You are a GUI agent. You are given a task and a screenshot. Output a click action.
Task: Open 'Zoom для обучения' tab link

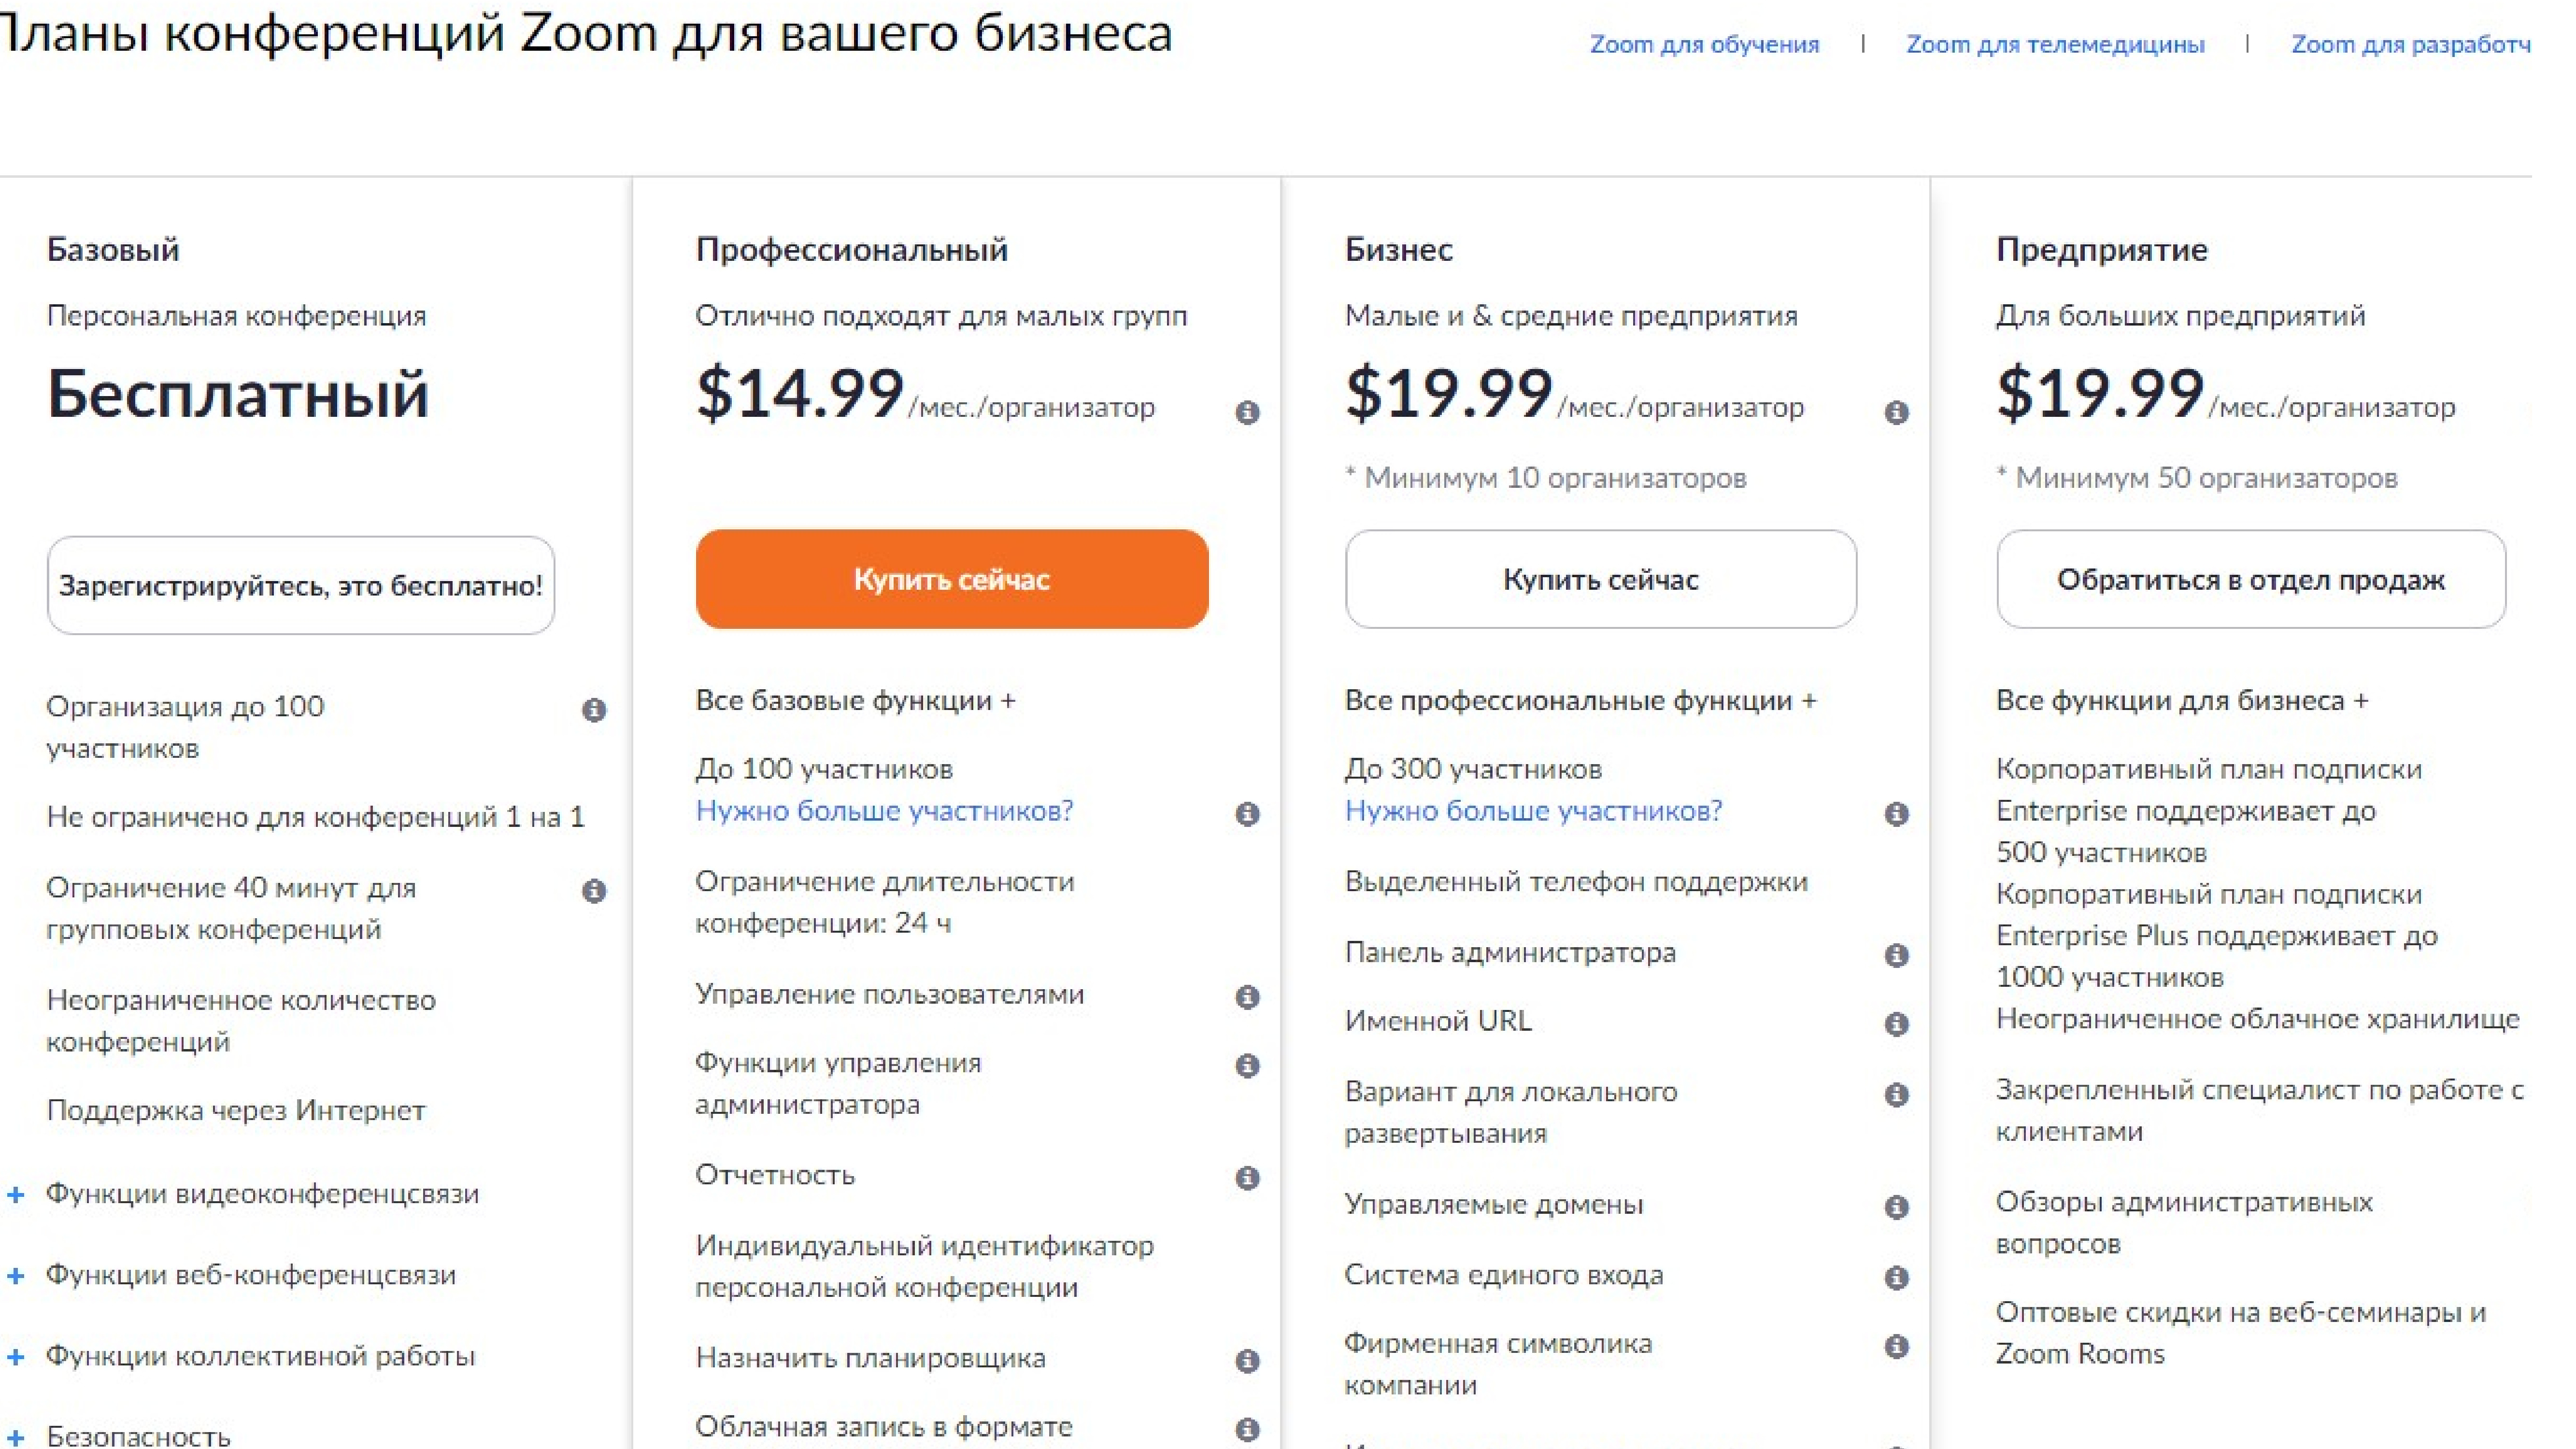click(1704, 45)
